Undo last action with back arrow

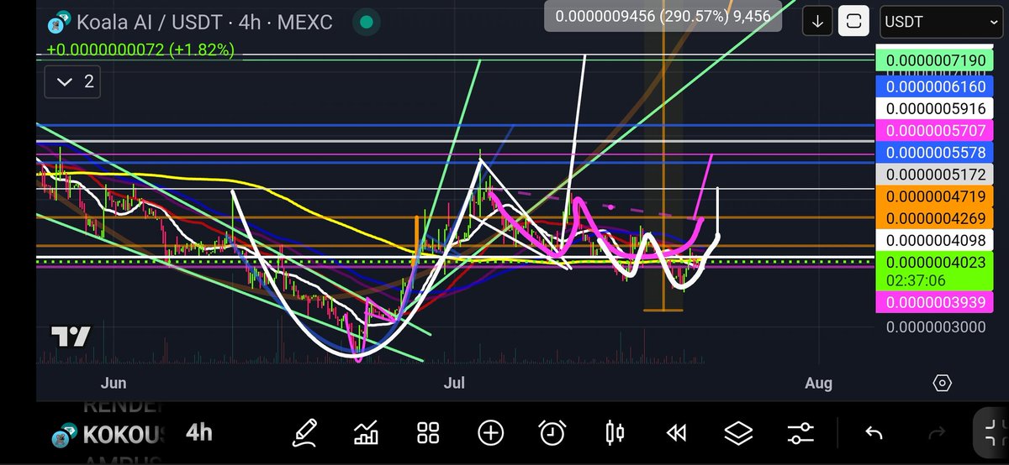(874, 433)
